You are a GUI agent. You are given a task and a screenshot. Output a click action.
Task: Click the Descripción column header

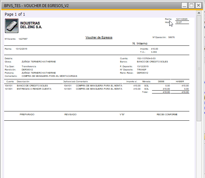tap(23, 82)
